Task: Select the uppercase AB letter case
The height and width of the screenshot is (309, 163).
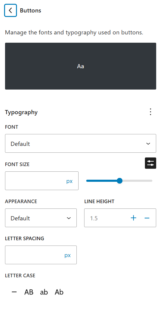Action: point(29,292)
